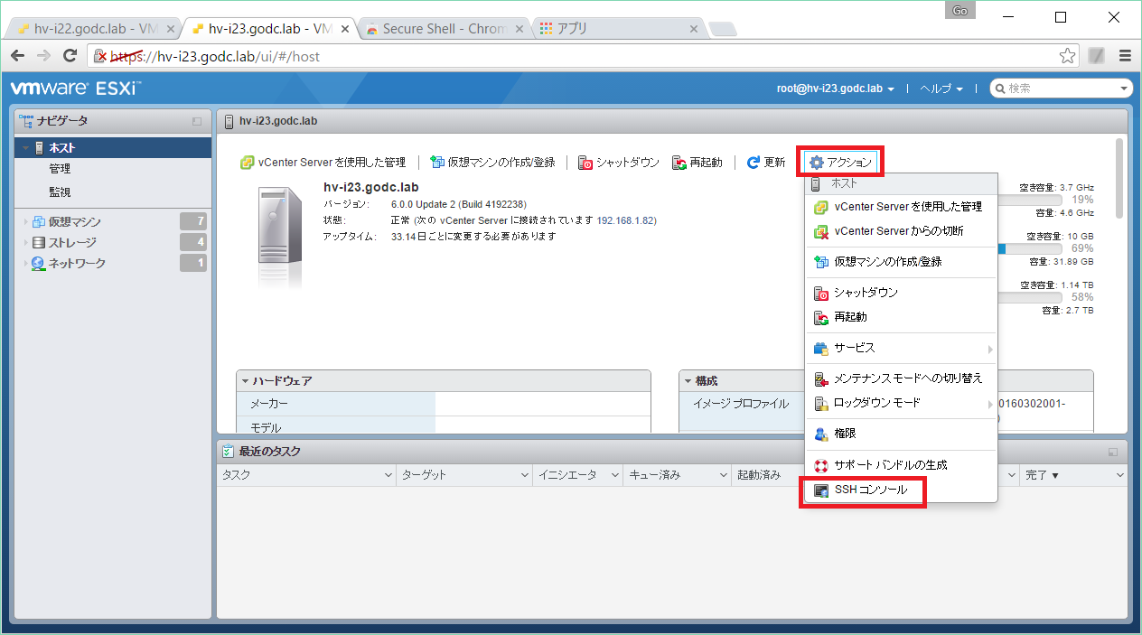
Task: Click the vCenter Server management toolbar icon
Action: (x=247, y=163)
